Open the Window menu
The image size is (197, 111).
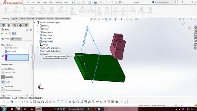coord(58,2)
